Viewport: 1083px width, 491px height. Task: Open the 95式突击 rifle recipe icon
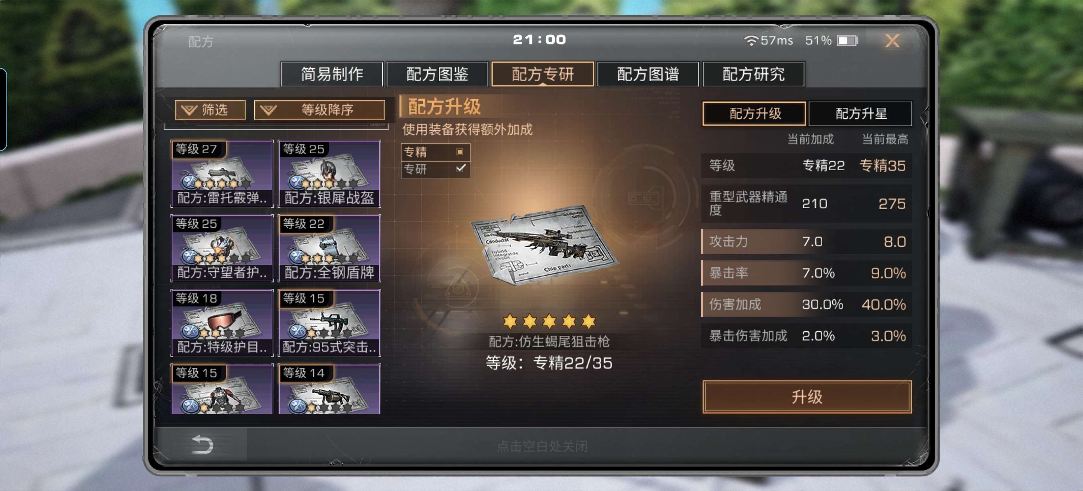(330, 323)
